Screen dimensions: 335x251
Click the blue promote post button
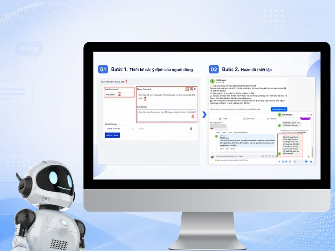pos(279,109)
